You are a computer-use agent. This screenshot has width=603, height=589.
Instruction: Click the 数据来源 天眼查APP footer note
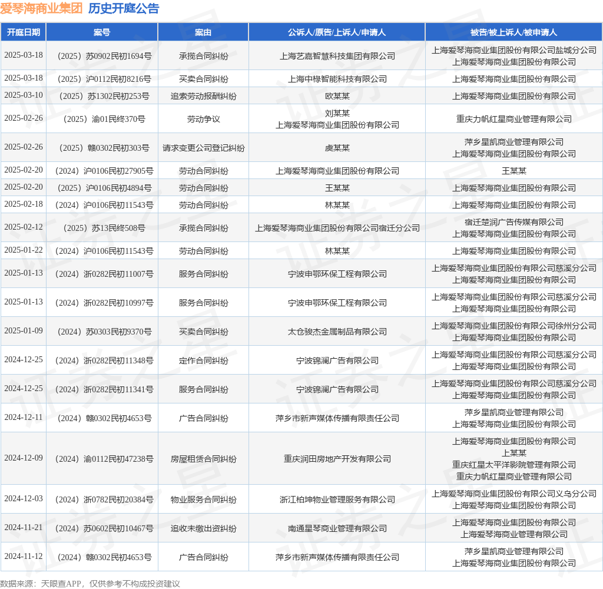click(90, 583)
